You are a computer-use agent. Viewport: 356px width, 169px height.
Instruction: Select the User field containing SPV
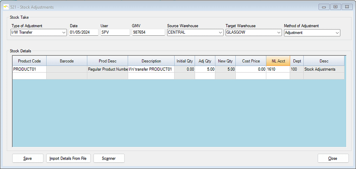[x=115, y=33]
